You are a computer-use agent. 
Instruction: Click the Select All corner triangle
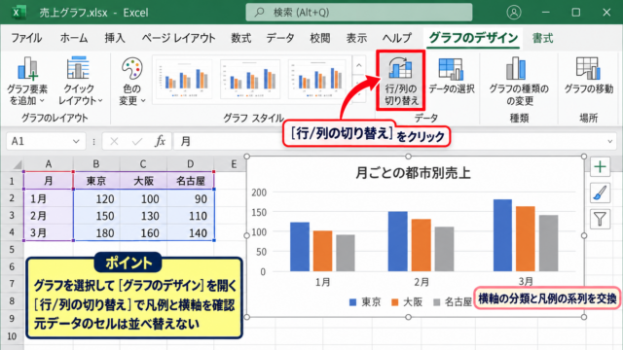(17, 164)
